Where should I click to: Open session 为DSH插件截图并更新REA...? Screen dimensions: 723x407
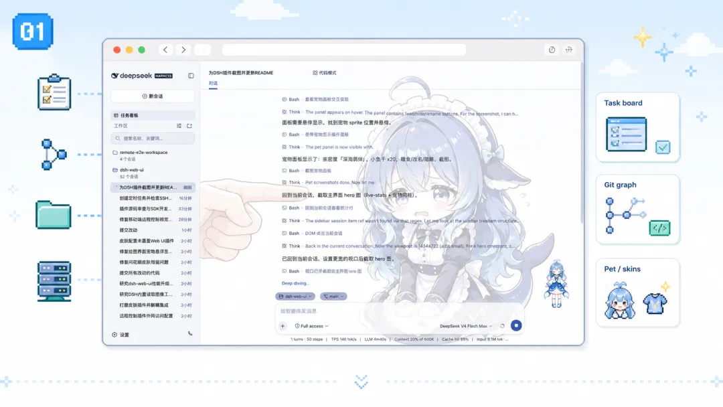153,187
